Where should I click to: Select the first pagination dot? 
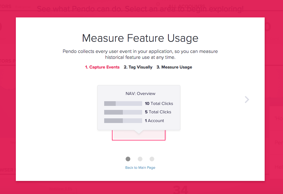[128, 159]
